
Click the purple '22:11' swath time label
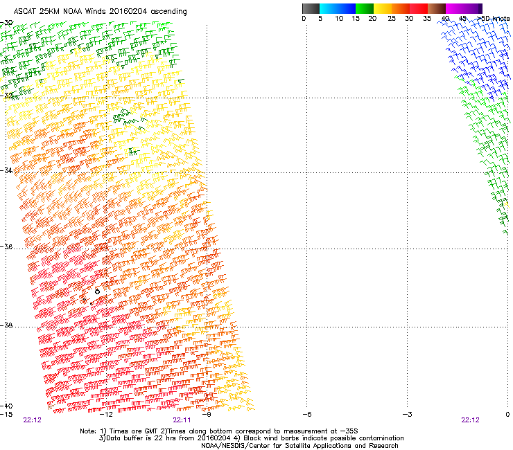point(182,420)
